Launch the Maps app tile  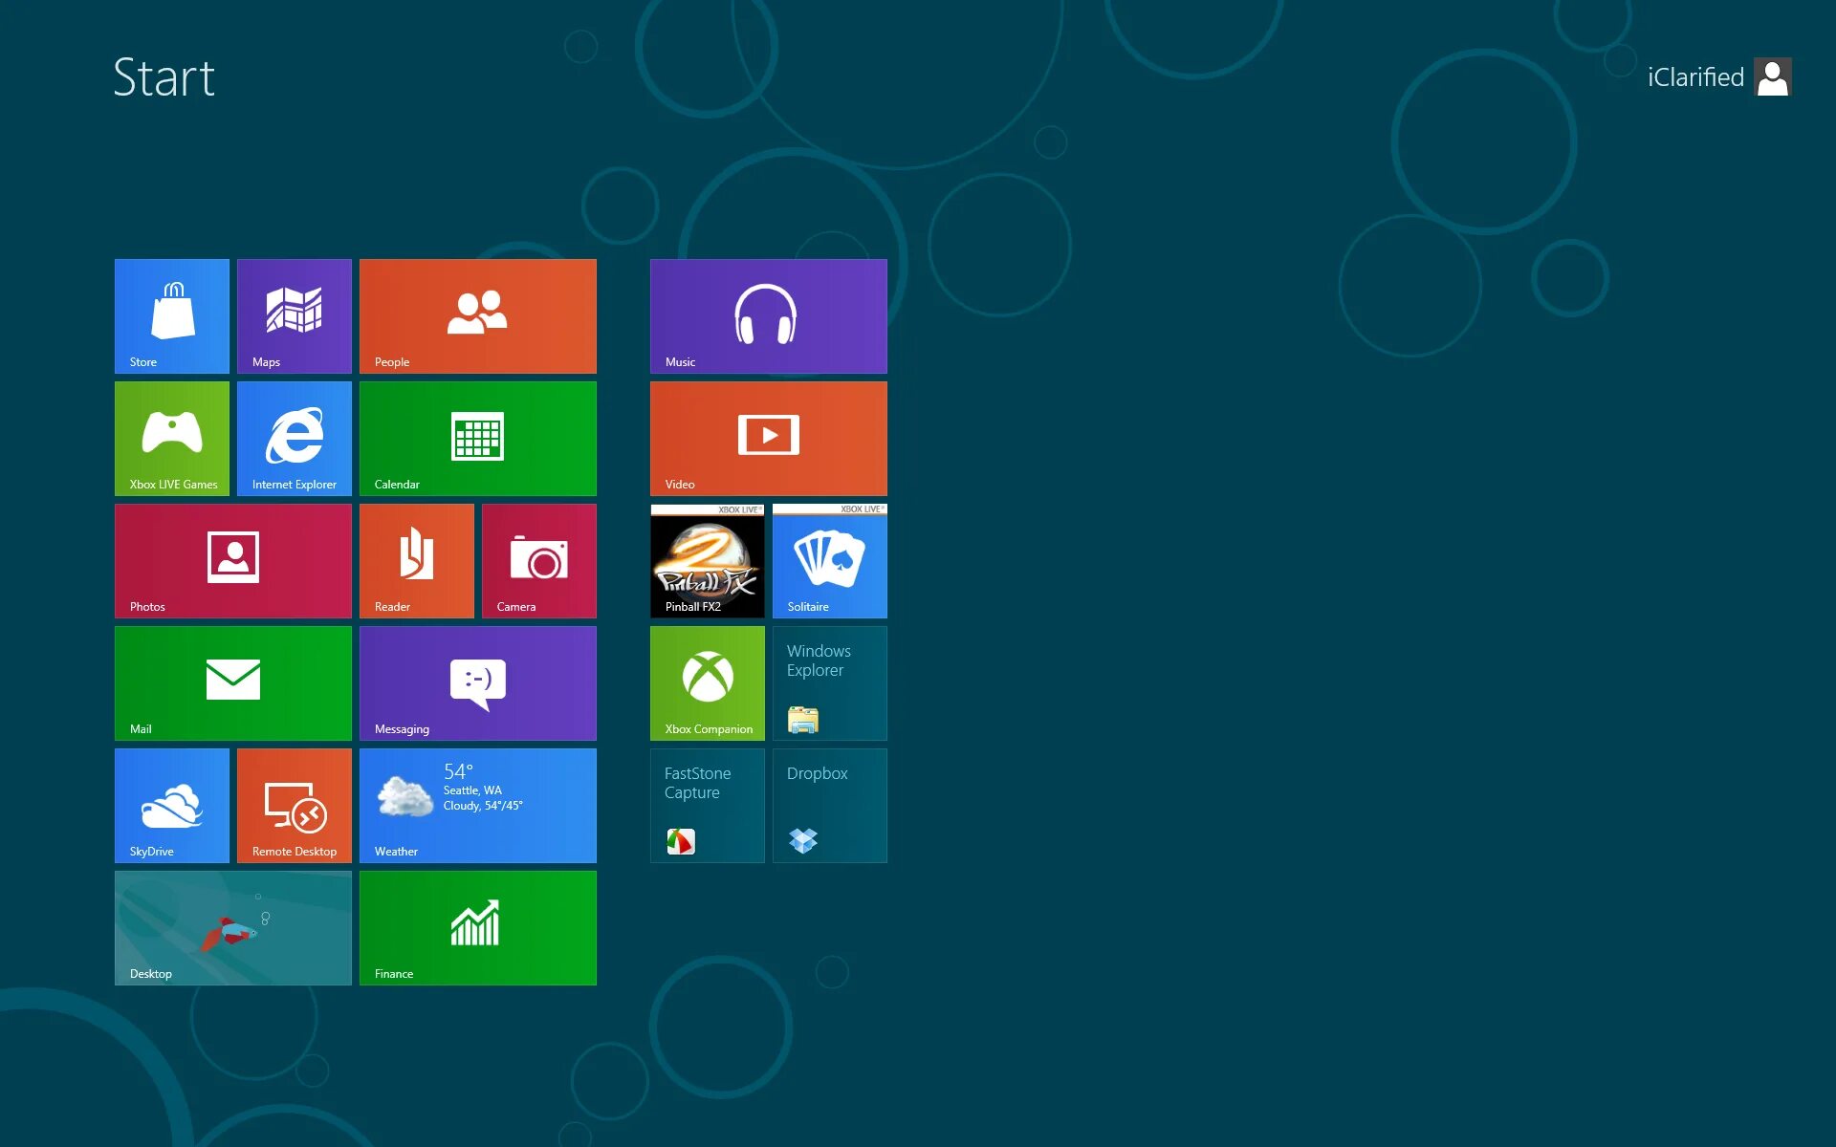coord(295,315)
